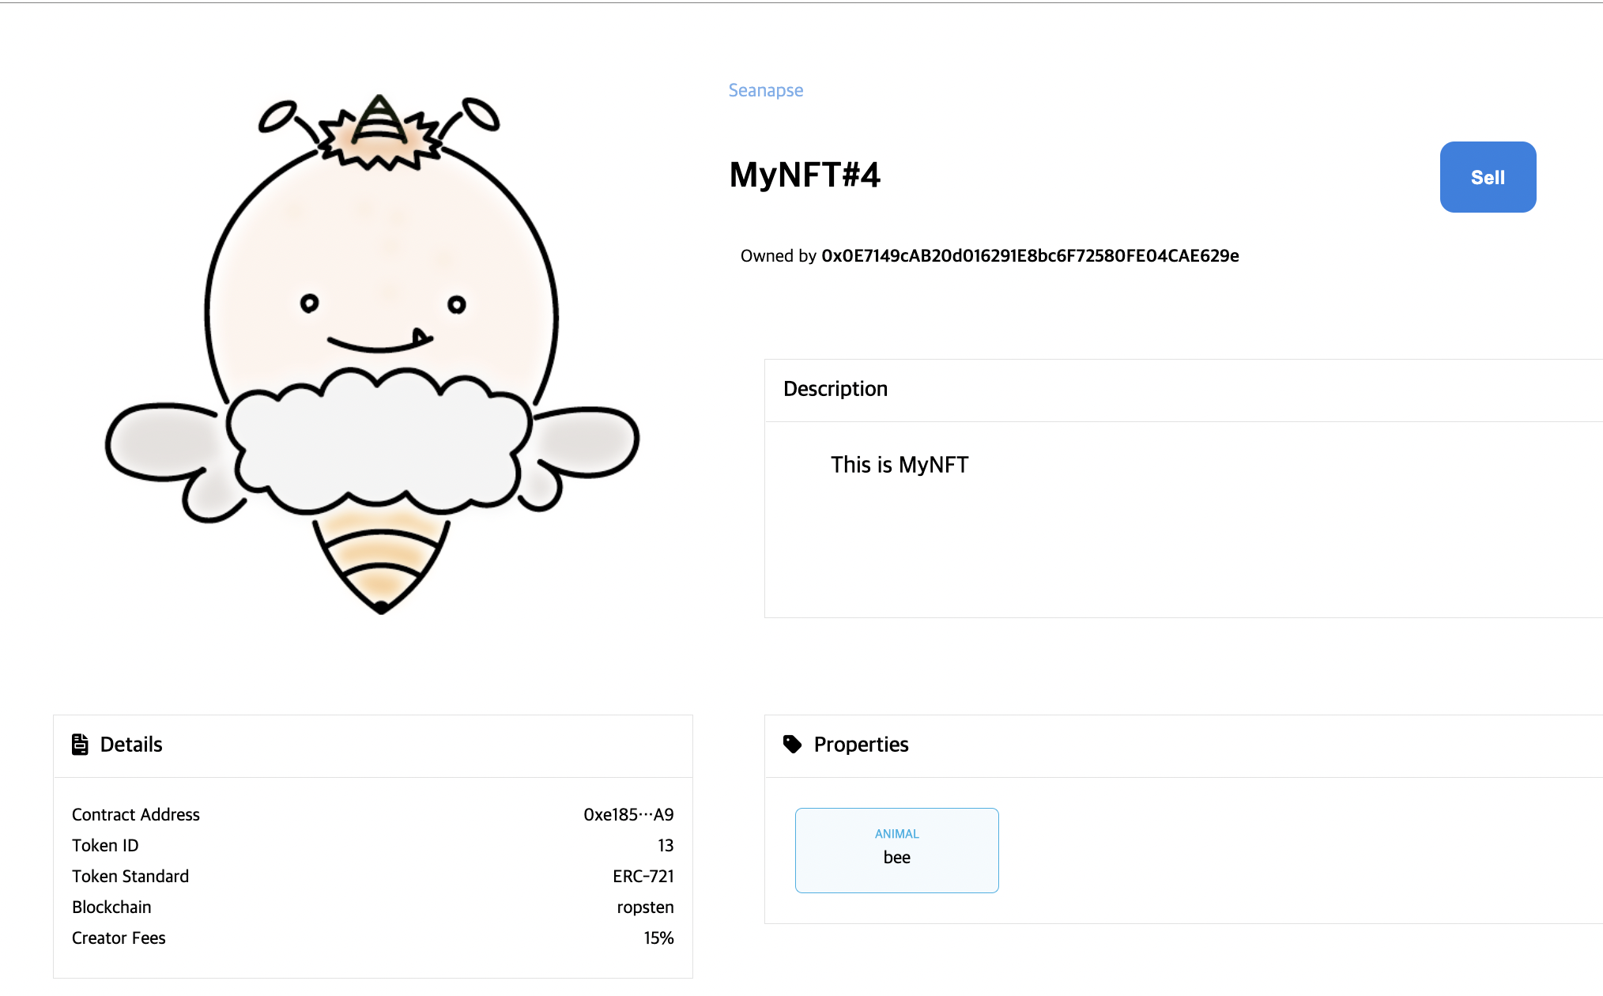The height and width of the screenshot is (996, 1603).
Task: Click the ERC-721 token standard value
Action: click(x=643, y=876)
